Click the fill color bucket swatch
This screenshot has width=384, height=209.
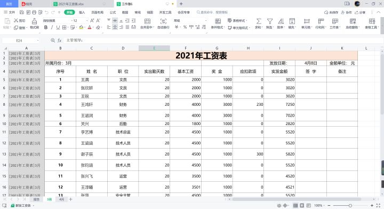[x=81, y=27]
